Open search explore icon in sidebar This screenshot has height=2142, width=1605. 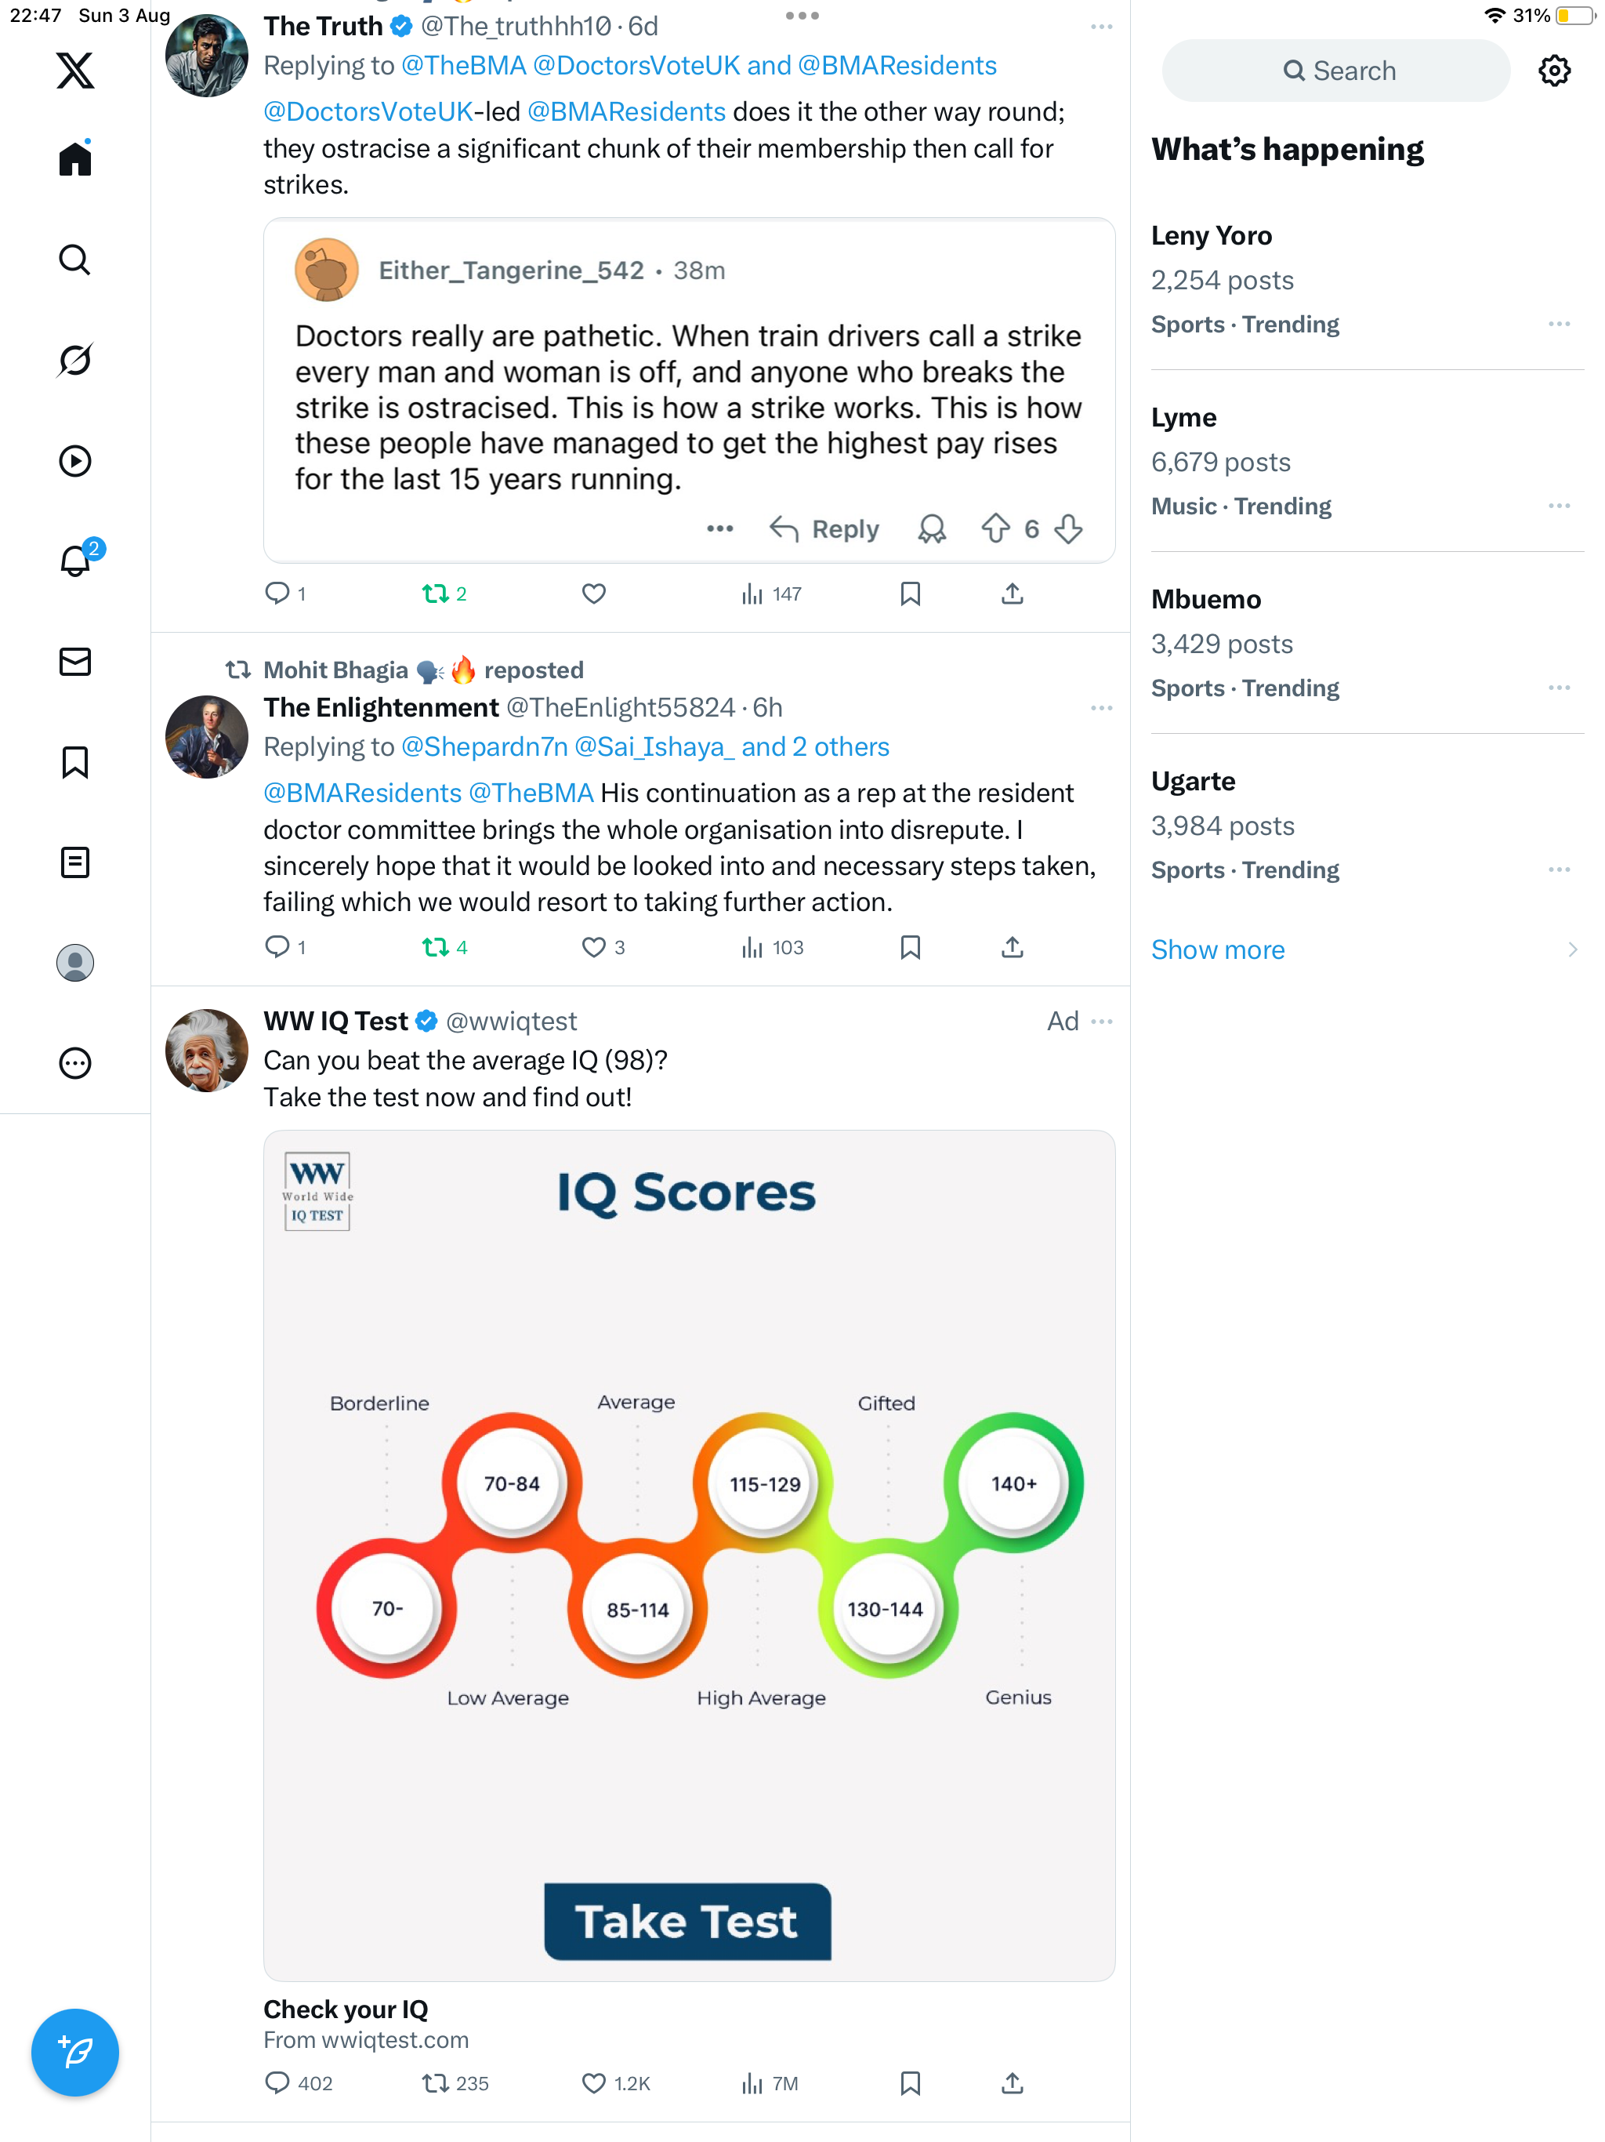74,260
